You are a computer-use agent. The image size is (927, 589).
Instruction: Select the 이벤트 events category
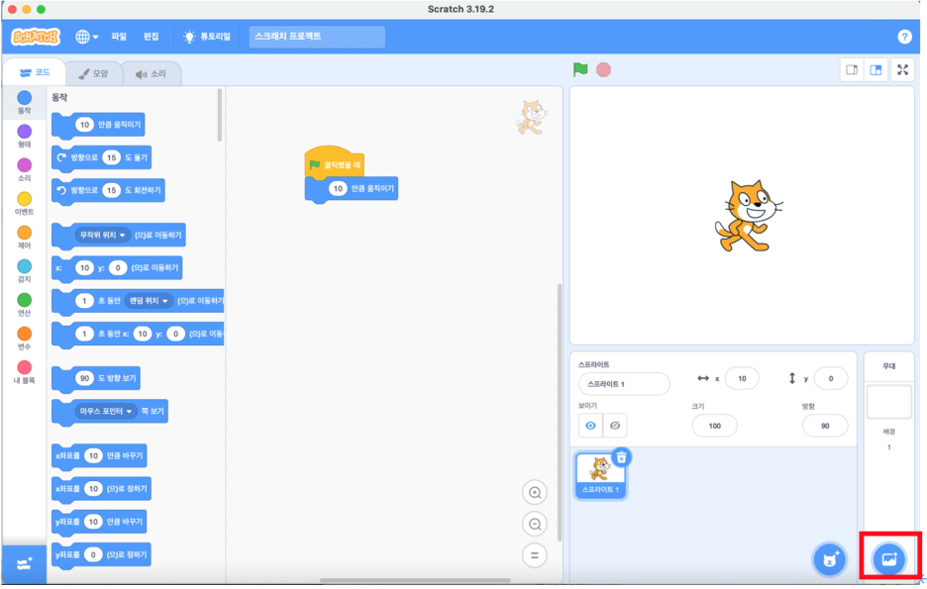24,203
